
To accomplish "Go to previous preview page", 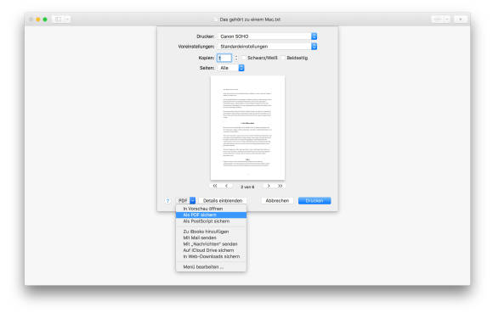I will [226, 186].
